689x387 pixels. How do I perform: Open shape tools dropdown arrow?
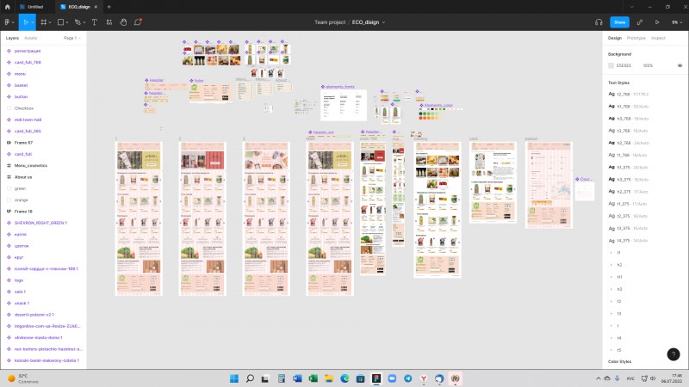pyautogui.click(x=67, y=22)
